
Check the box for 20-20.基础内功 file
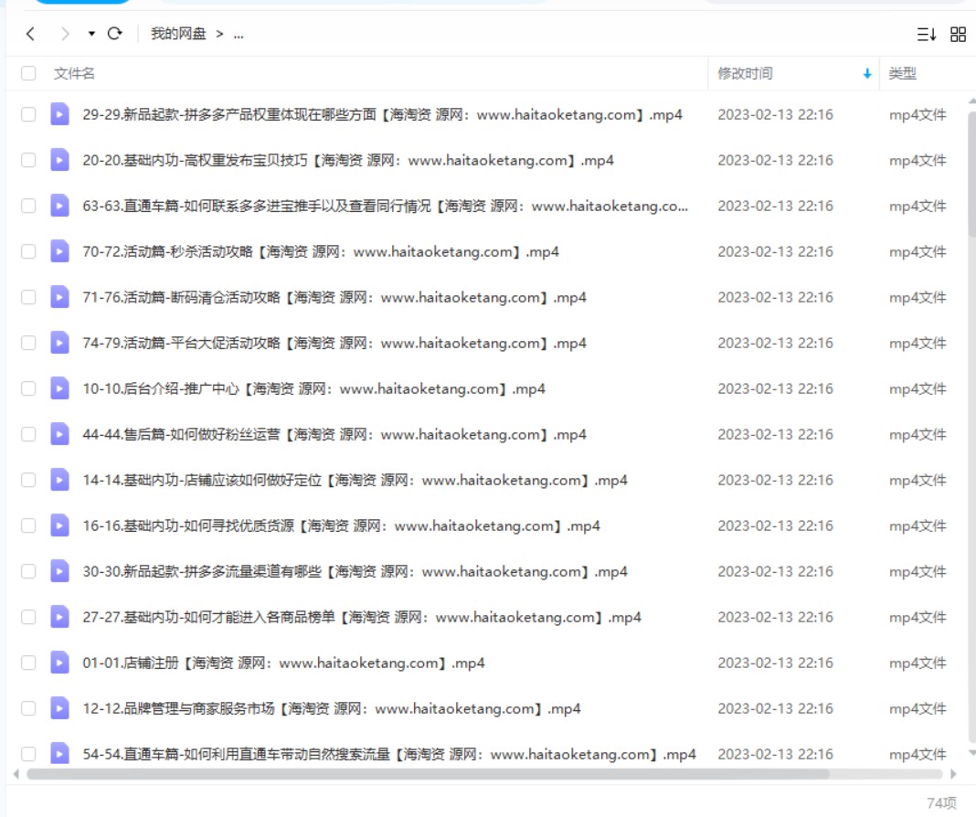pos(28,160)
